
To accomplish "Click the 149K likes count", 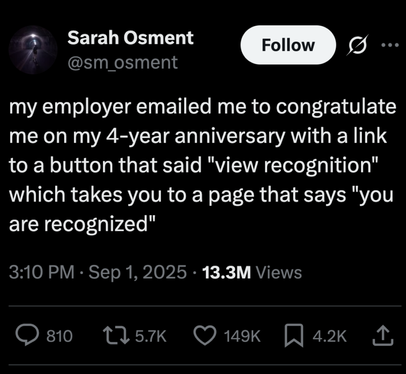I will (242, 335).
